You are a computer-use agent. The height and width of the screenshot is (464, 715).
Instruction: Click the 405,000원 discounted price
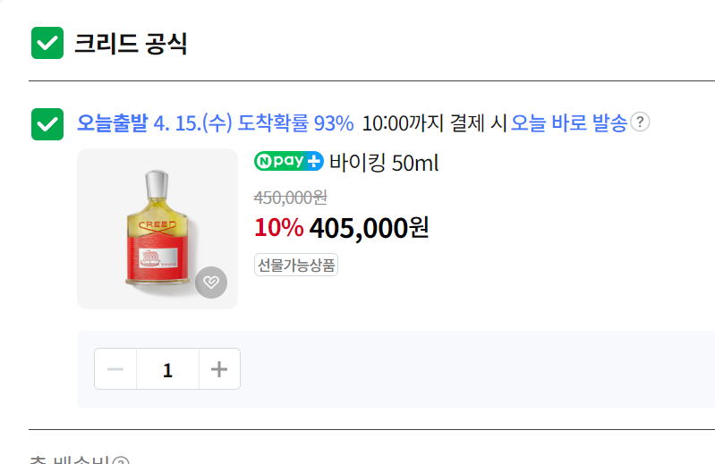369,228
